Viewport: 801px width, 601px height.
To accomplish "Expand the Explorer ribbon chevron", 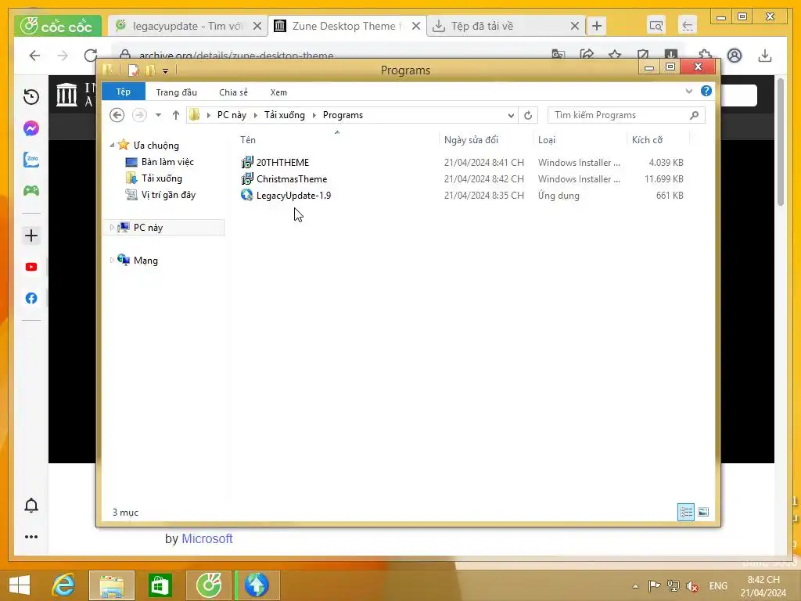I will [x=688, y=91].
